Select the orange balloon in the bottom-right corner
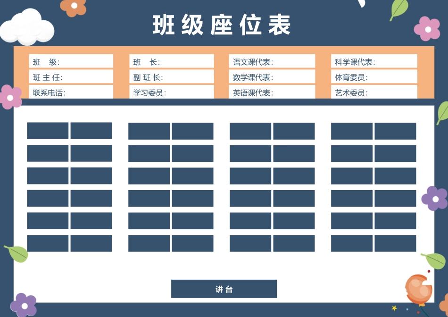448x317 pixels. click(x=418, y=289)
